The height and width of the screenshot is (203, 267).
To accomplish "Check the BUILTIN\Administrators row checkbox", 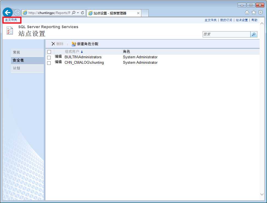I will tap(49, 57).
